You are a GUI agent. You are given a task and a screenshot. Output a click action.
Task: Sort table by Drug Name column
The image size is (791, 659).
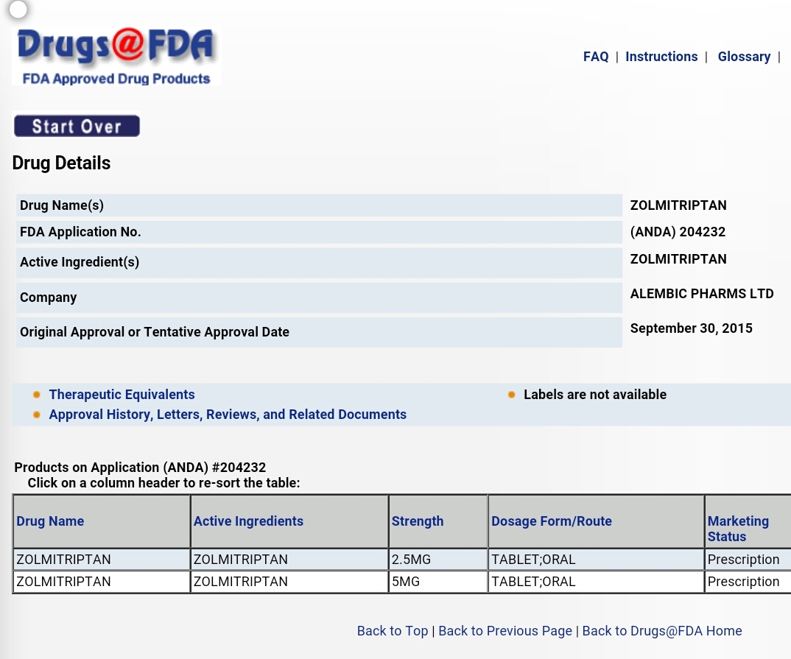[50, 521]
